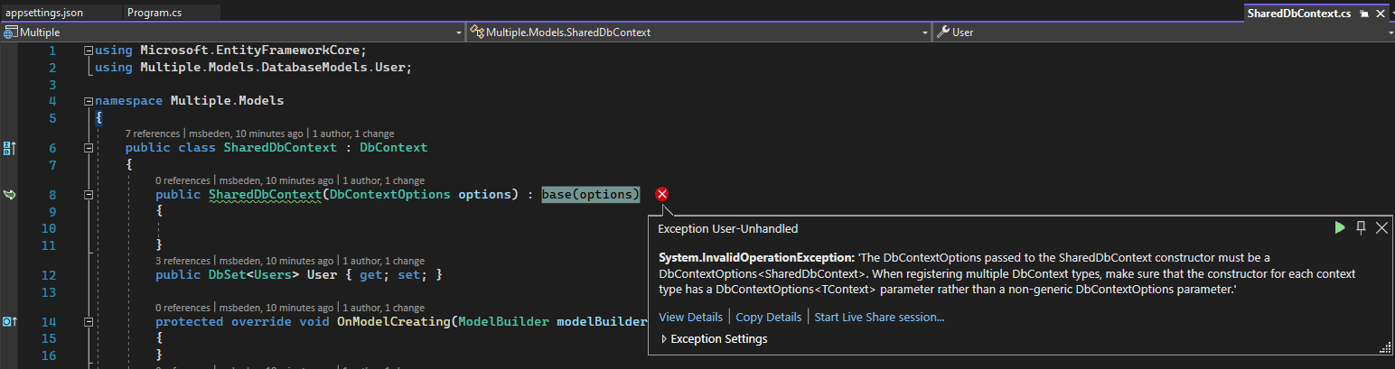Click the ModelBuilder parameter type on line 14
The width and height of the screenshot is (1395, 369).
tap(503, 321)
